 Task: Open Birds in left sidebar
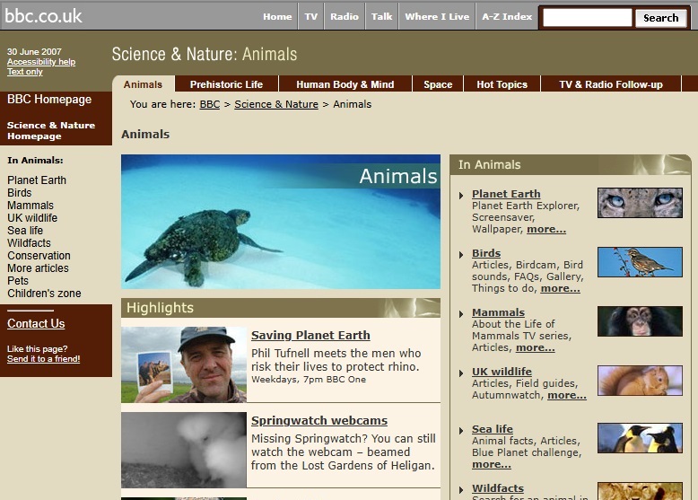pyautogui.click(x=19, y=193)
